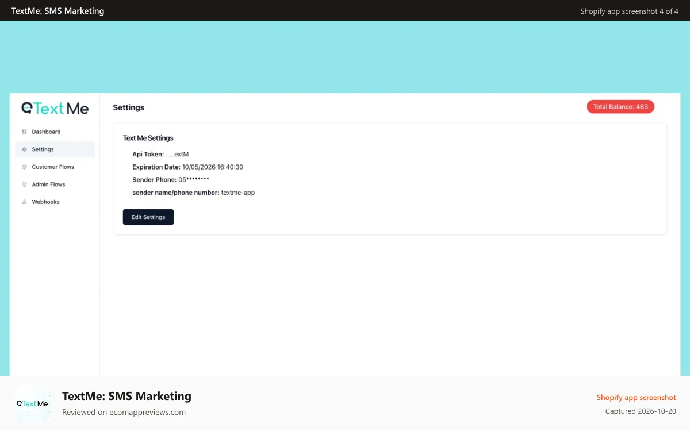Click the Admin Flows icon in sidebar
Screen dimensions: 690x431
tap(24, 184)
